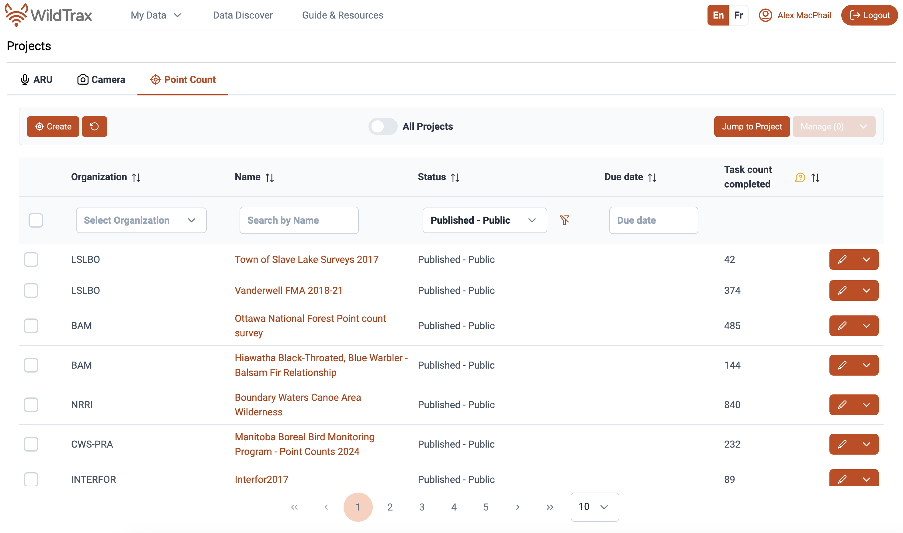This screenshot has height=533, width=903.
Task: Open Manitoba Boreal Bird Monitoring Program link
Action: (304, 444)
